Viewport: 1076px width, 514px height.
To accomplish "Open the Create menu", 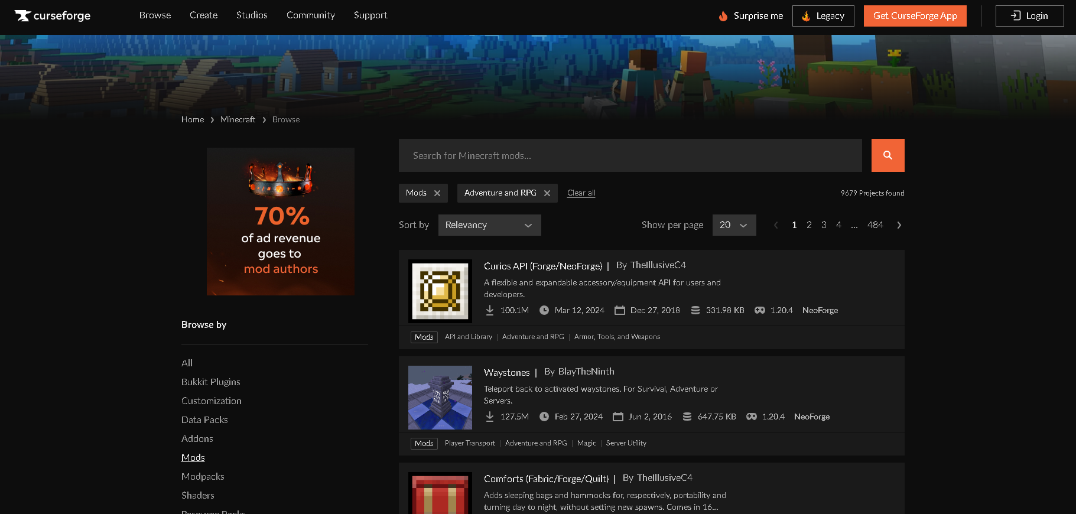I will click(204, 15).
